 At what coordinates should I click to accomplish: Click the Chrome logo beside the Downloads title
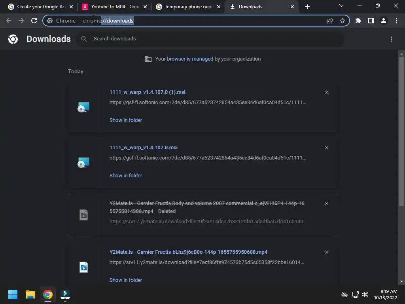point(13,39)
